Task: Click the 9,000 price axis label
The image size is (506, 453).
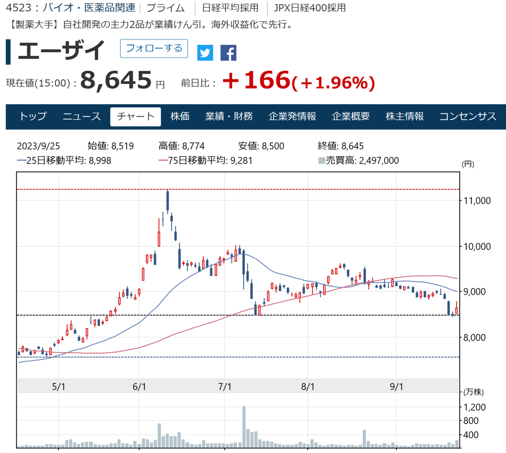Action: click(474, 292)
